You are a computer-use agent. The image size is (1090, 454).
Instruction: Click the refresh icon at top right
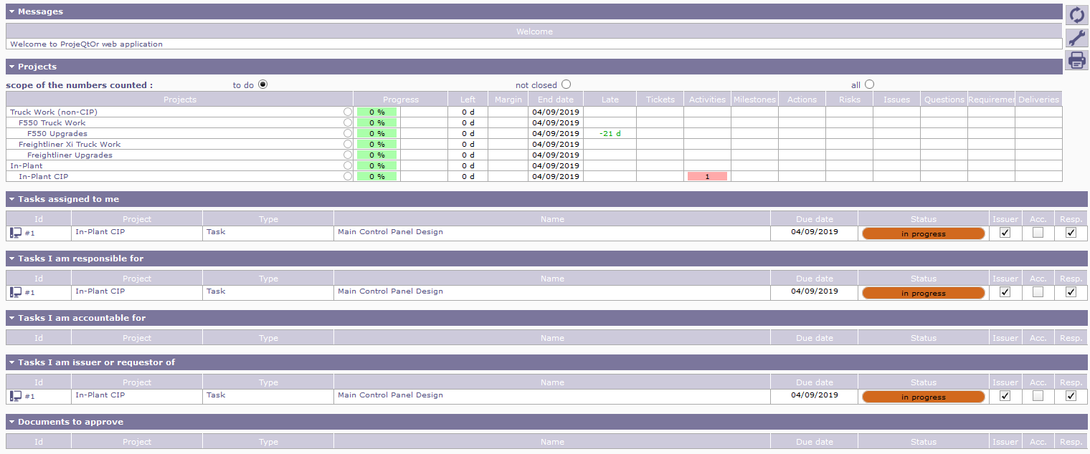(1076, 15)
